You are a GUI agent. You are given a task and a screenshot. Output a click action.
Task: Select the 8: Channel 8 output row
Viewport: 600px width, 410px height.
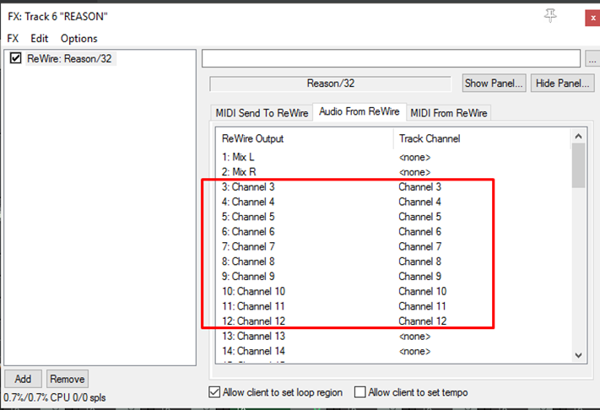point(248,262)
